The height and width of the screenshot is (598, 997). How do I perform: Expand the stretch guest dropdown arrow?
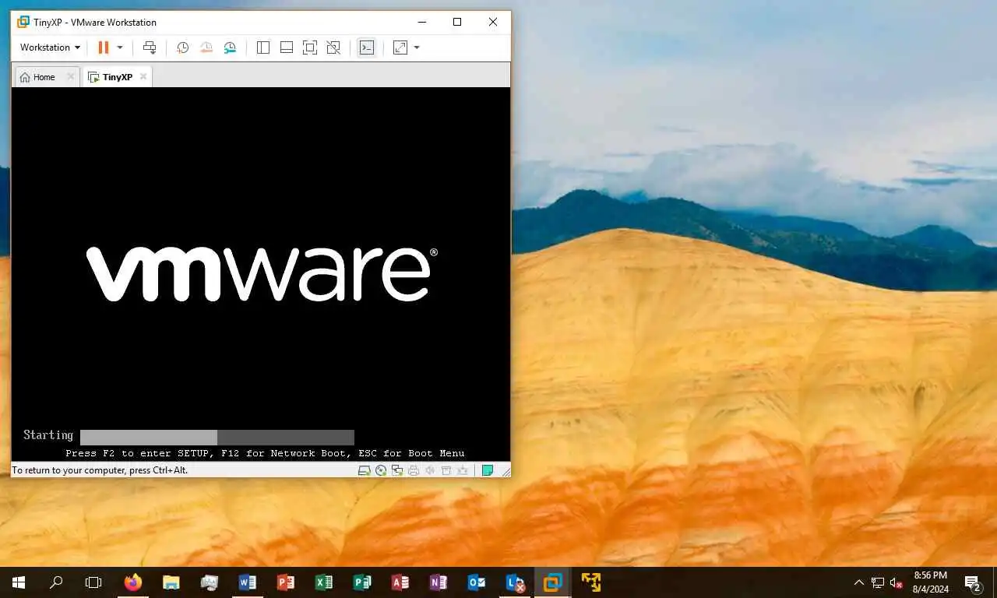pos(417,47)
